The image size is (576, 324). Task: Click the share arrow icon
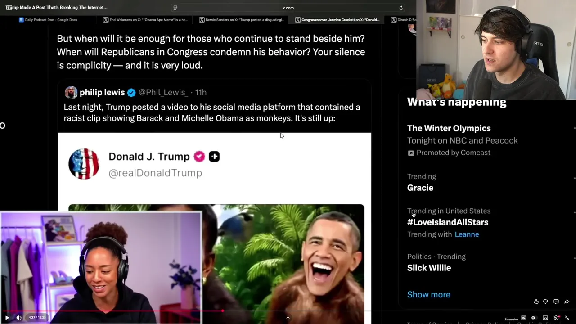pos(567,301)
